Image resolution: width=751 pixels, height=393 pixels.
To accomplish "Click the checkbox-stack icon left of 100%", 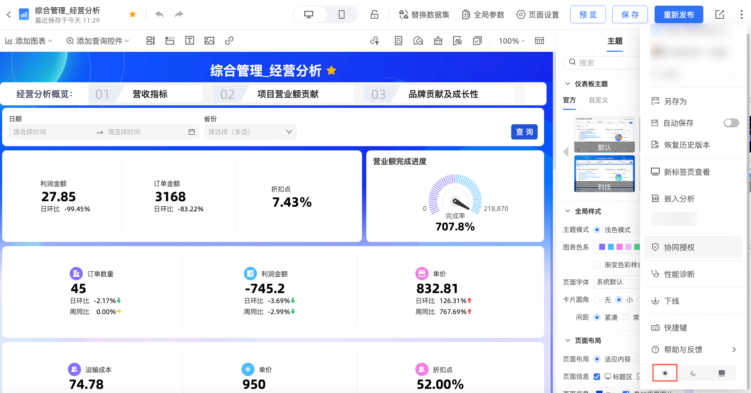I will (x=477, y=41).
